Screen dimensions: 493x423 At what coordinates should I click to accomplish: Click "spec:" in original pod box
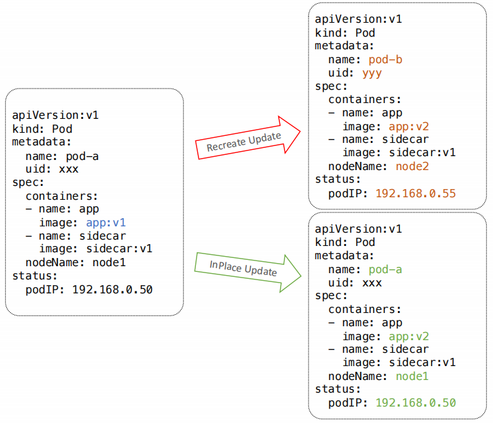28,182
